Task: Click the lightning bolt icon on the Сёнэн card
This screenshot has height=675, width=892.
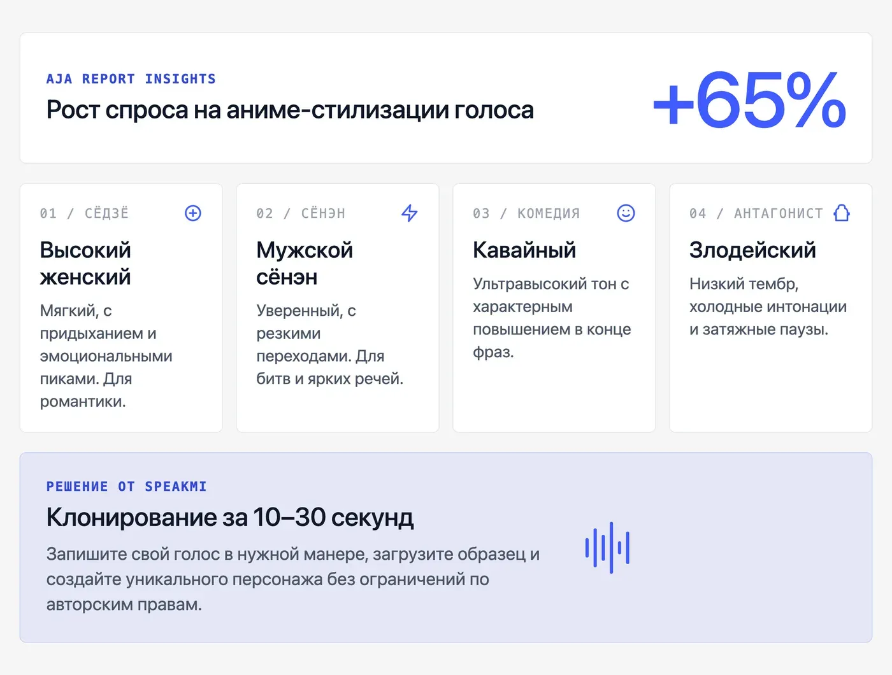Action: (x=410, y=213)
